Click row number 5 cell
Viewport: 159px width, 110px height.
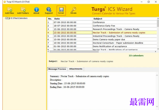[x=50, y=36]
